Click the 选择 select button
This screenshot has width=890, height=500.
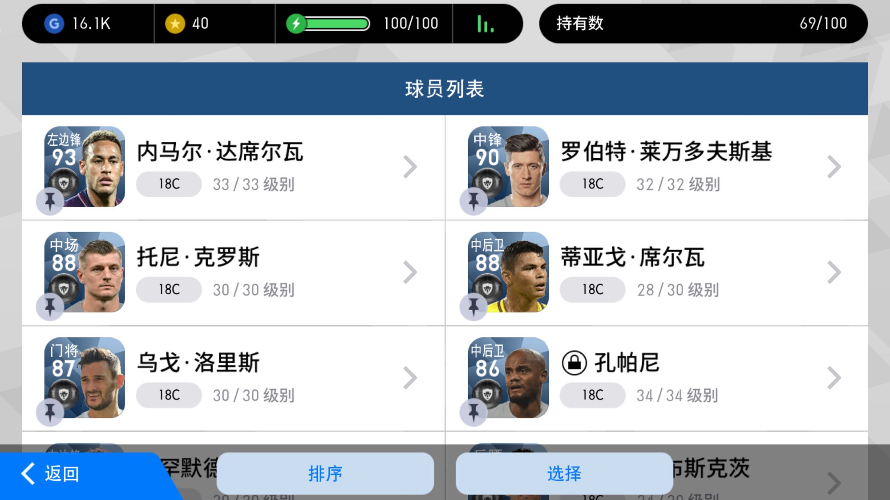click(564, 473)
